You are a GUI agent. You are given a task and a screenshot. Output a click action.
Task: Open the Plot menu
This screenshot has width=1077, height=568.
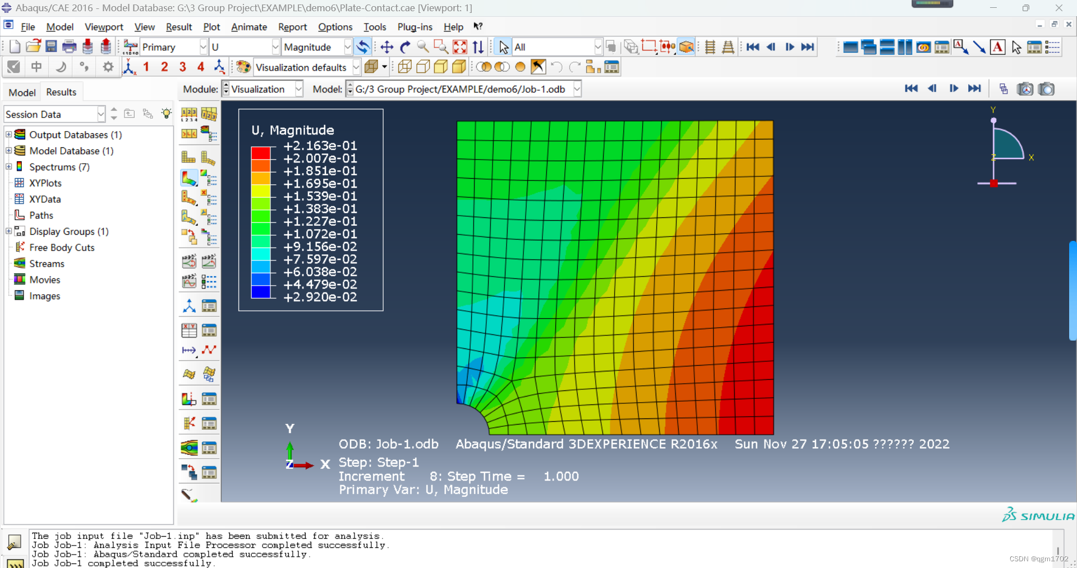coord(211,27)
